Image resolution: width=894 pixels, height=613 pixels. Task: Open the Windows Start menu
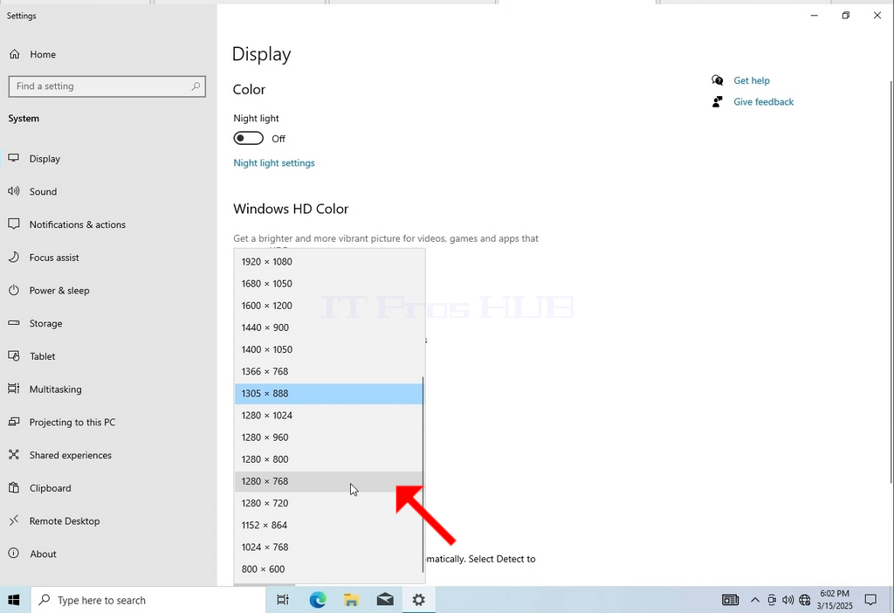pos(14,600)
